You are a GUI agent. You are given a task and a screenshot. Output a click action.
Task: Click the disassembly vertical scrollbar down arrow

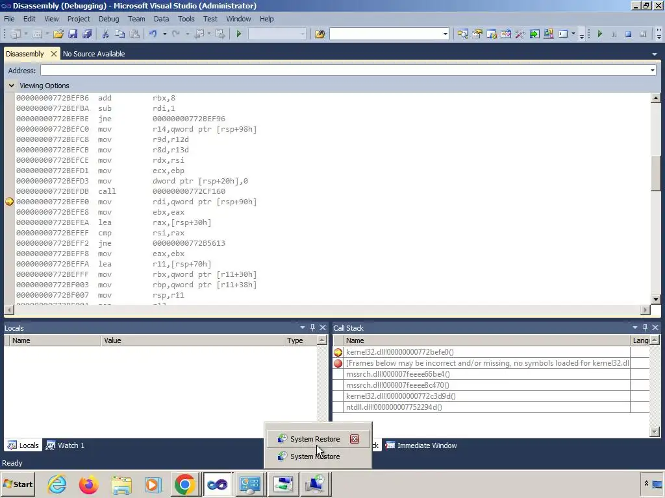(656, 299)
